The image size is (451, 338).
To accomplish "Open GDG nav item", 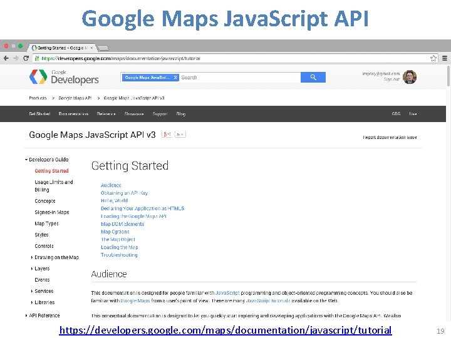I will click(x=396, y=114).
